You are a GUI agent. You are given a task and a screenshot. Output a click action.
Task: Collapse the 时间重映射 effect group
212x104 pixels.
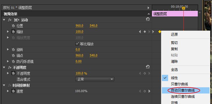4,85
